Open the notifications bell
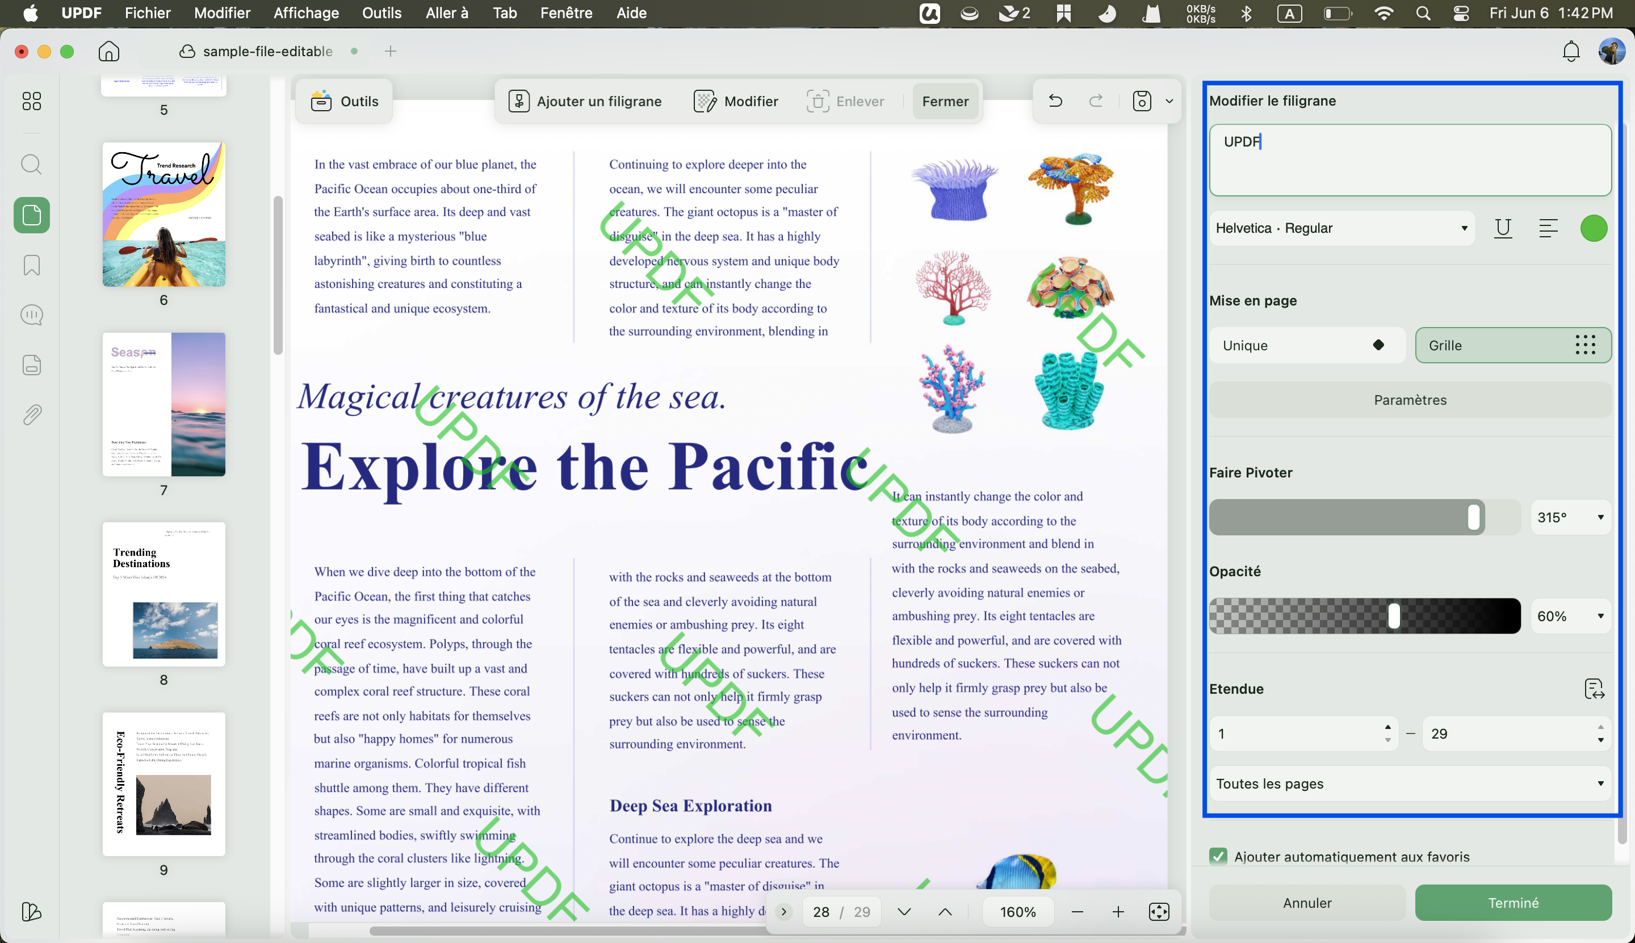The width and height of the screenshot is (1635, 943). [1570, 51]
